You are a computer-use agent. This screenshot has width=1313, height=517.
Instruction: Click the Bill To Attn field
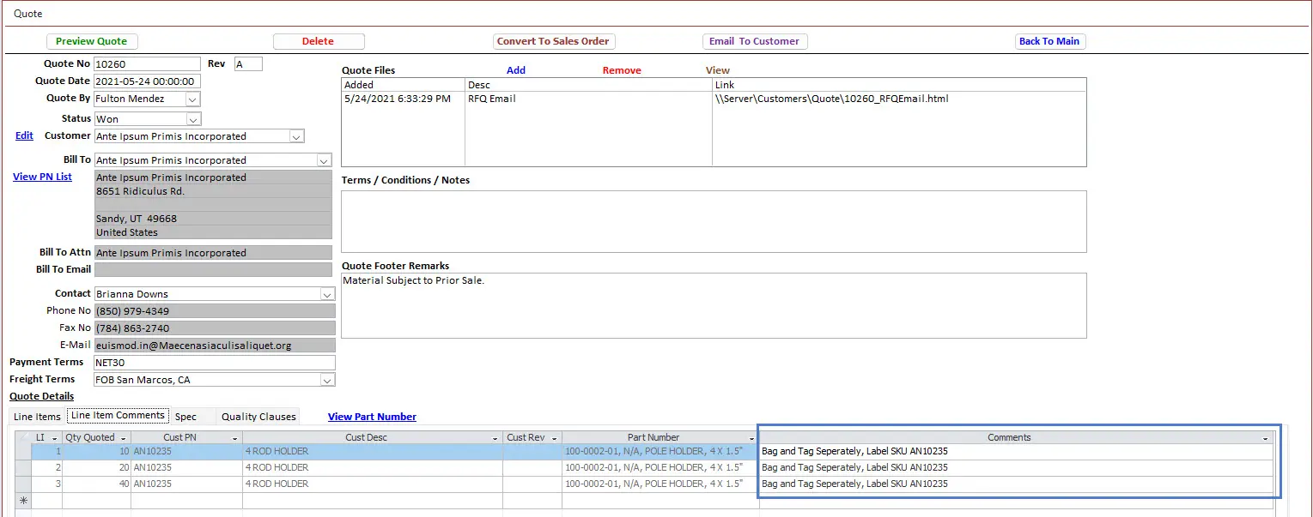click(x=213, y=253)
